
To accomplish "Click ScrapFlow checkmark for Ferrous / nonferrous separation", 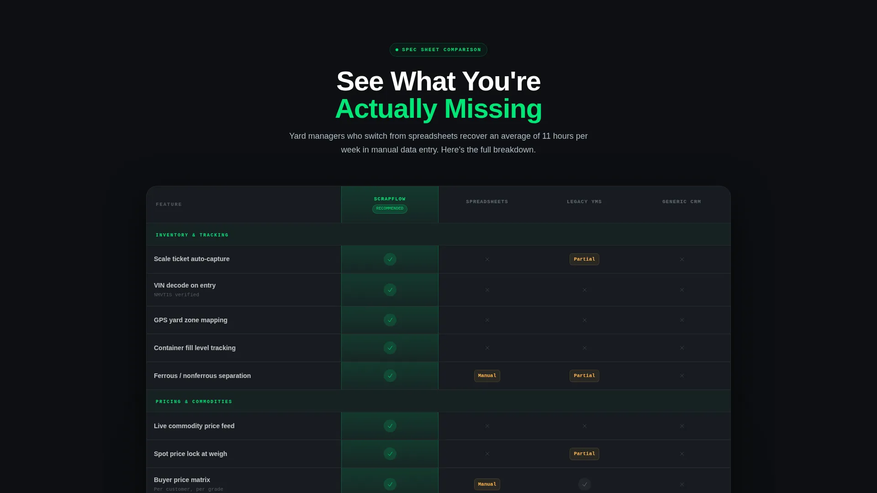I will (390, 376).
